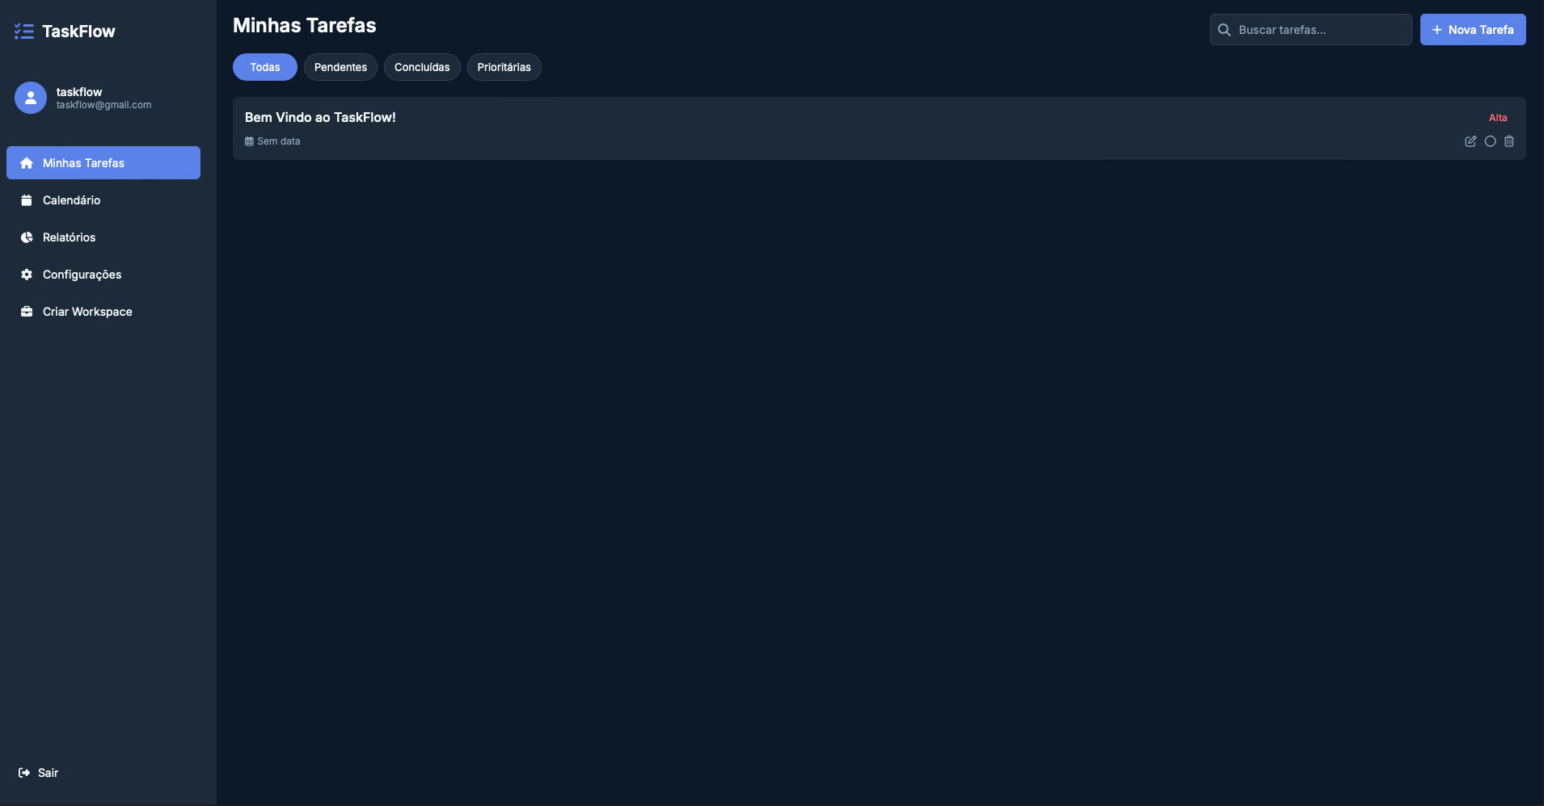Click the TaskFlow logo icon
1544x806 pixels.
(24, 30)
